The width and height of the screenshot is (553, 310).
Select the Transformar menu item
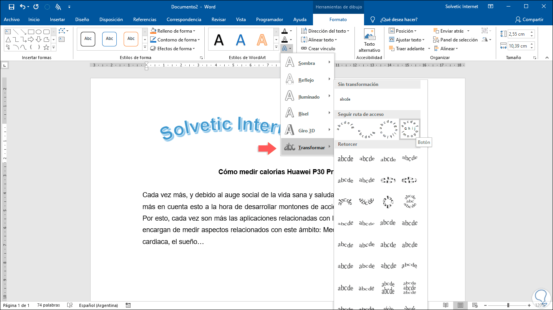point(308,147)
